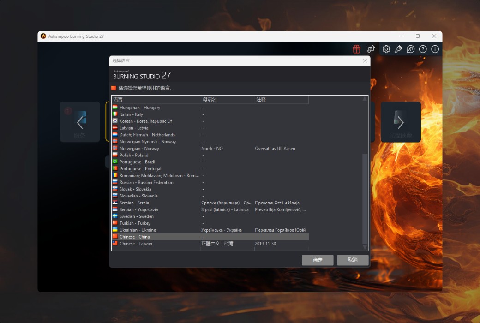Click the language speech-bubble icon
This screenshot has width=480, height=323.
pyautogui.click(x=410, y=49)
